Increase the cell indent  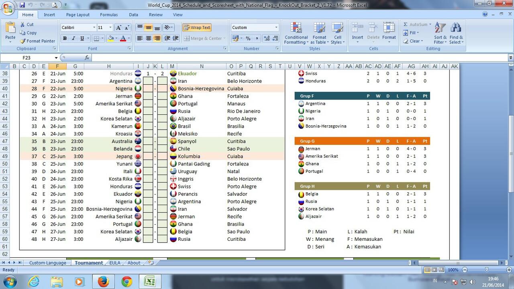pos(176,39)
